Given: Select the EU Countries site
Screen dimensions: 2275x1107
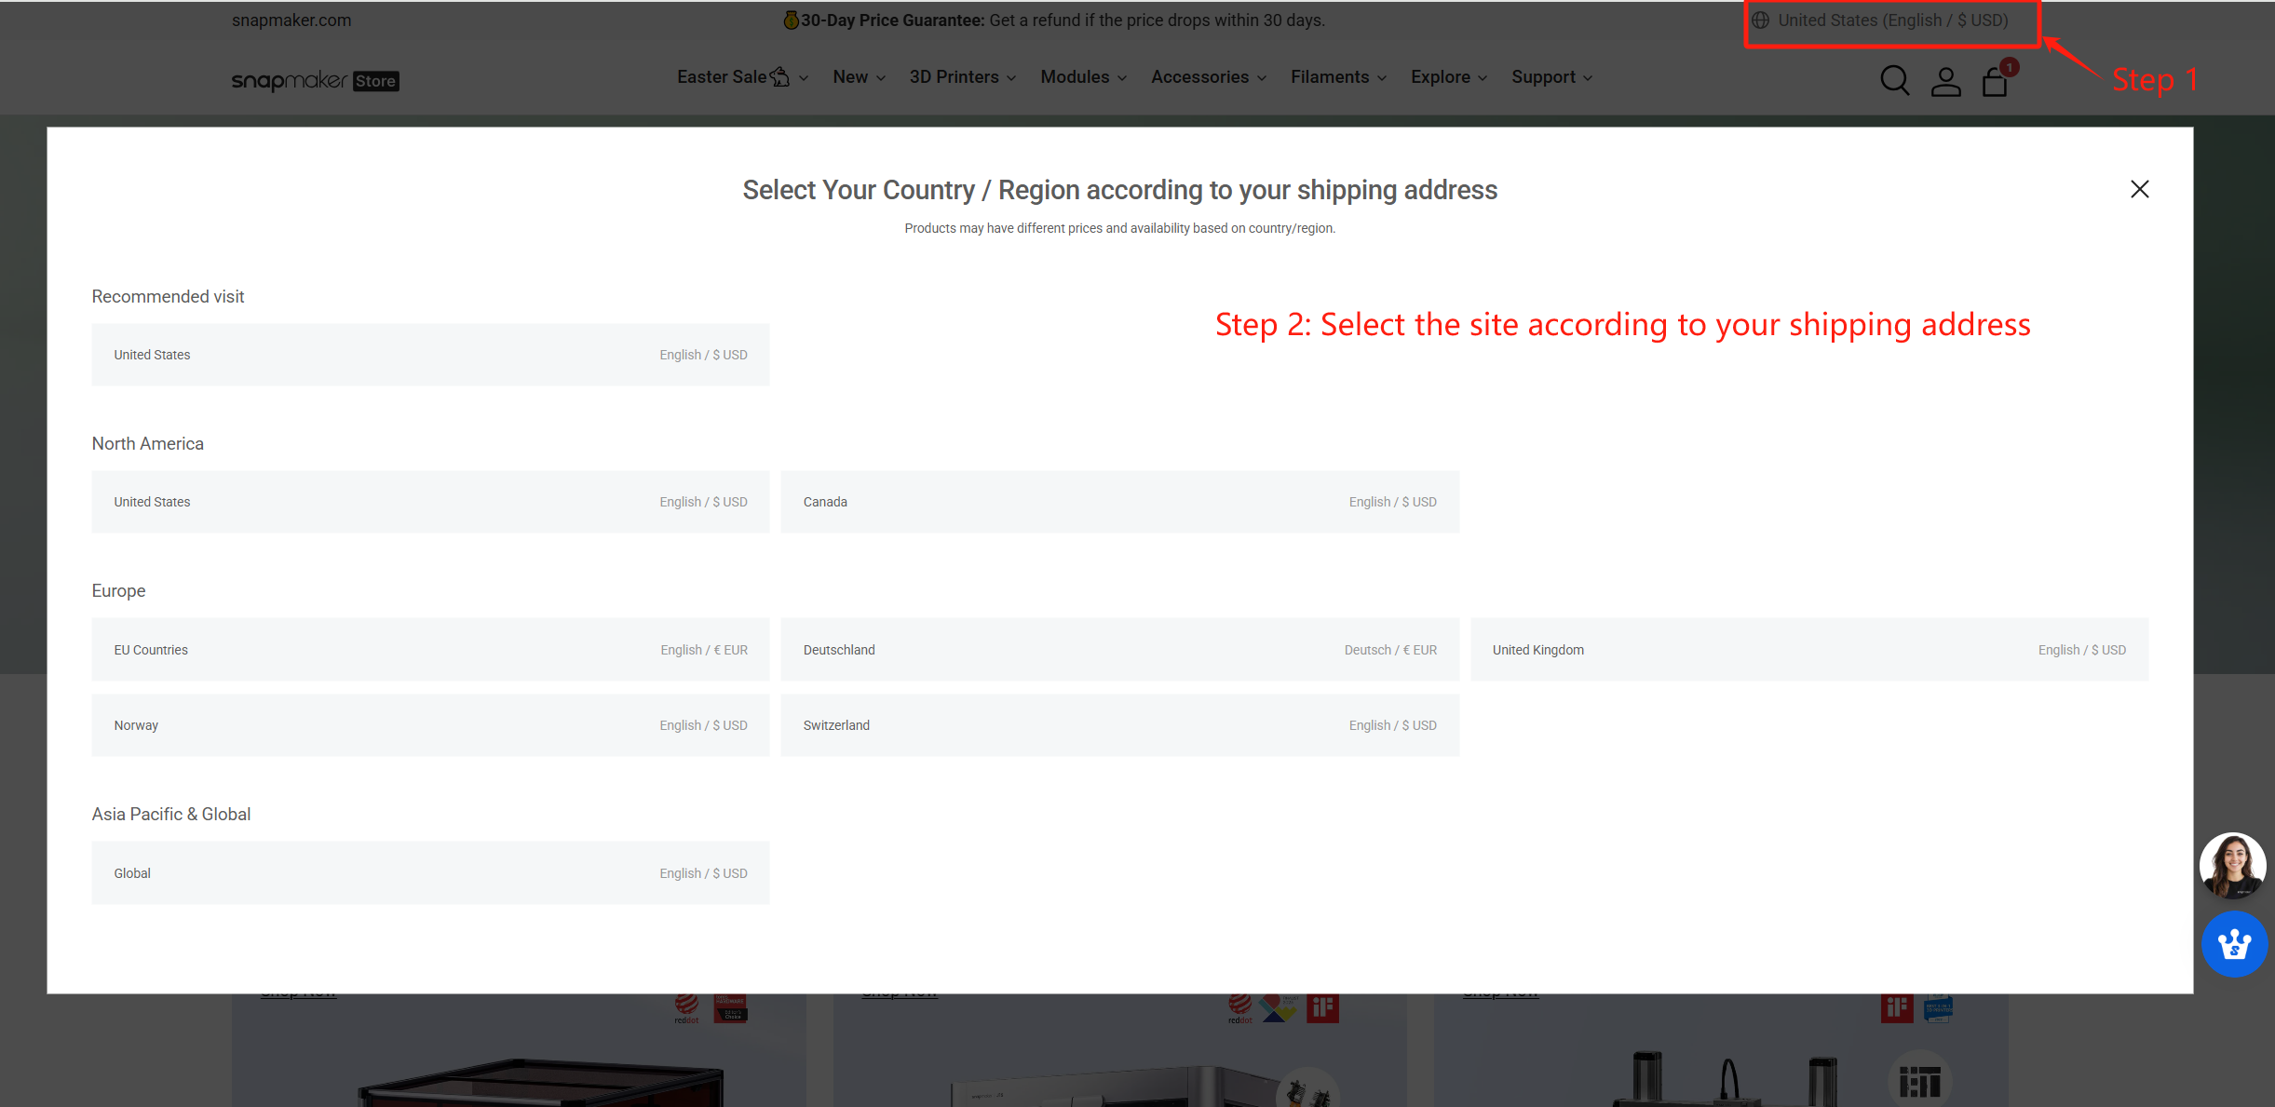Looking at the screenshot, I should (x=430, y=650).
